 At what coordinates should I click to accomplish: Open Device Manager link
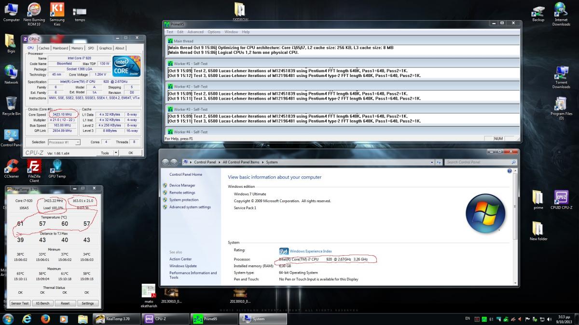pos(182,185)
